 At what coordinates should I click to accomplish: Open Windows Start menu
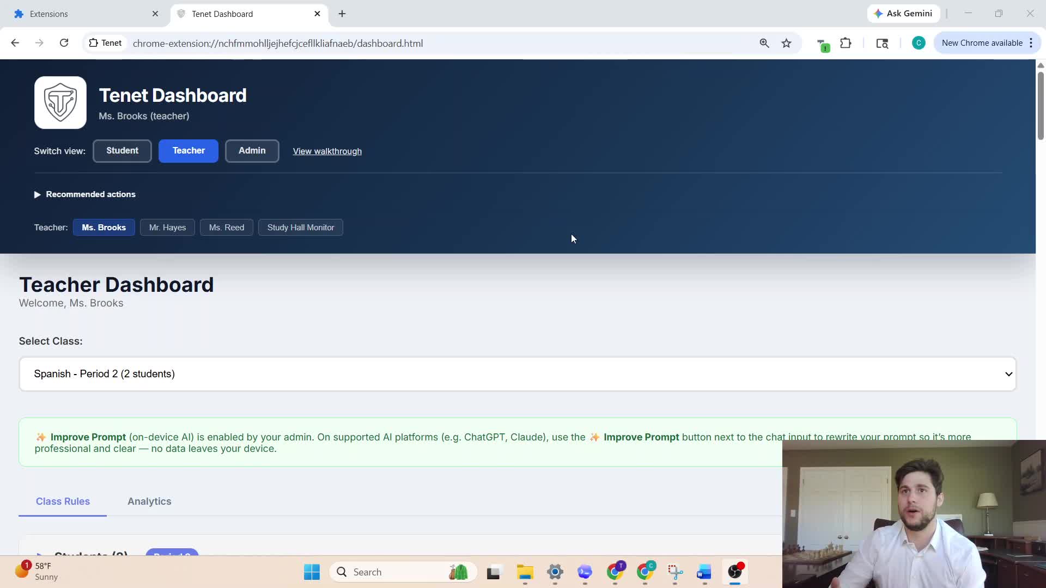pyautogui.click(x=312, y=572)
